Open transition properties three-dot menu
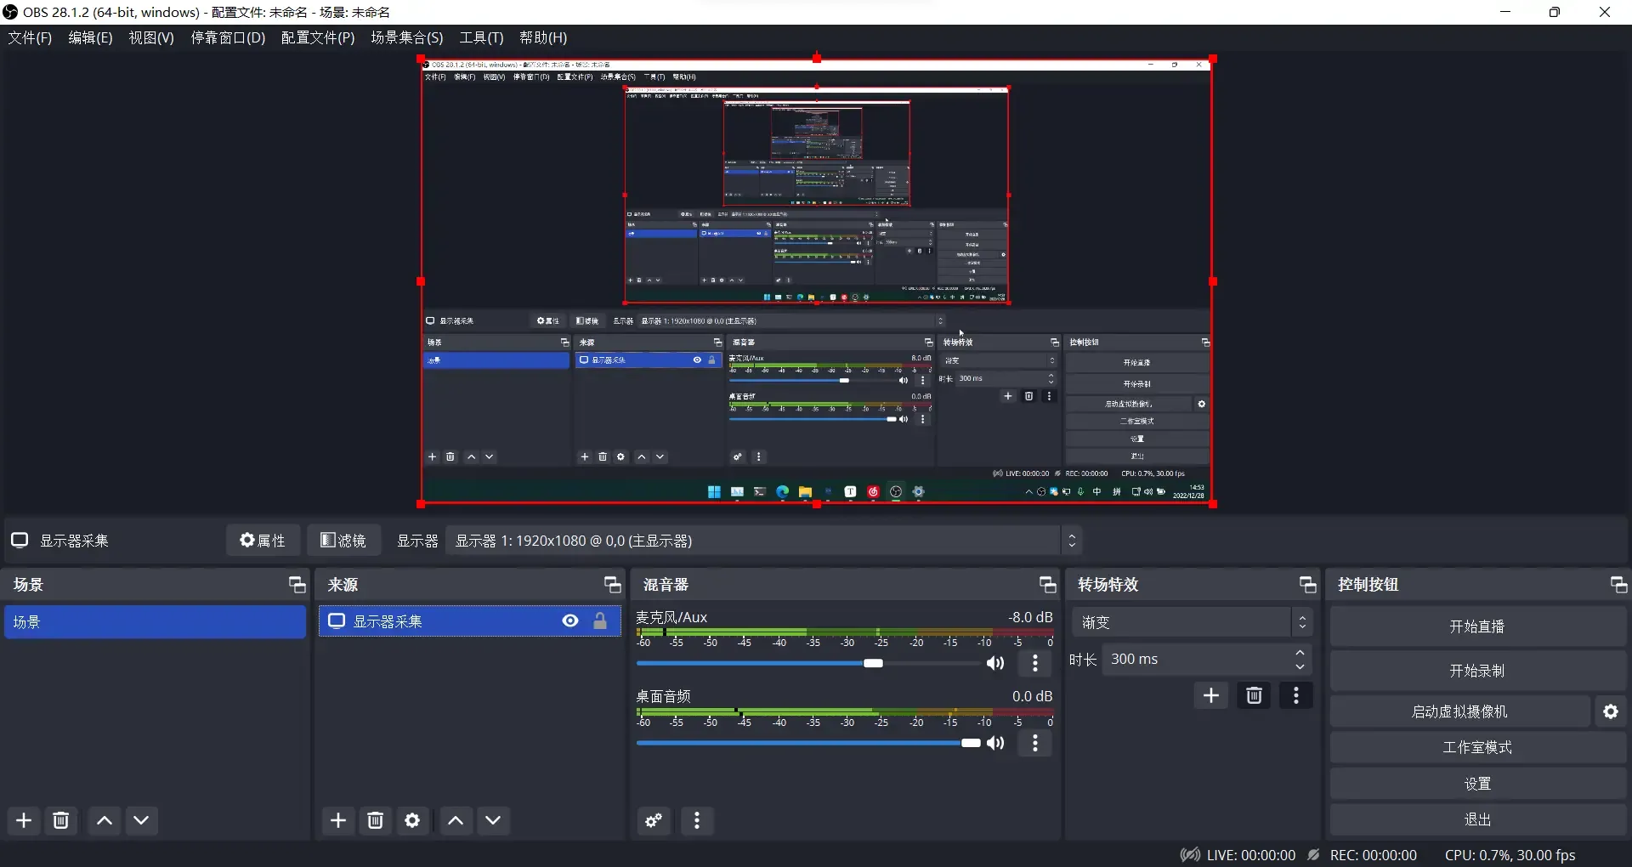This screenshot has height=867, width=1632. coord(1296,695)
